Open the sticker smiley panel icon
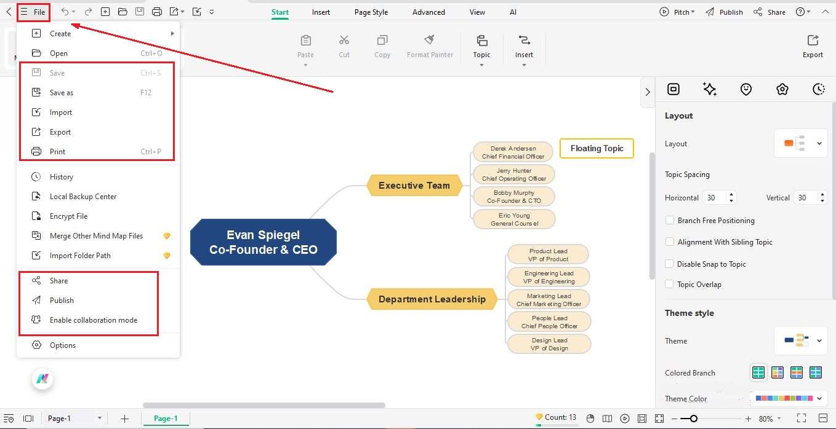This screenshot has width=836, height=429. click(x=746, y=89)
